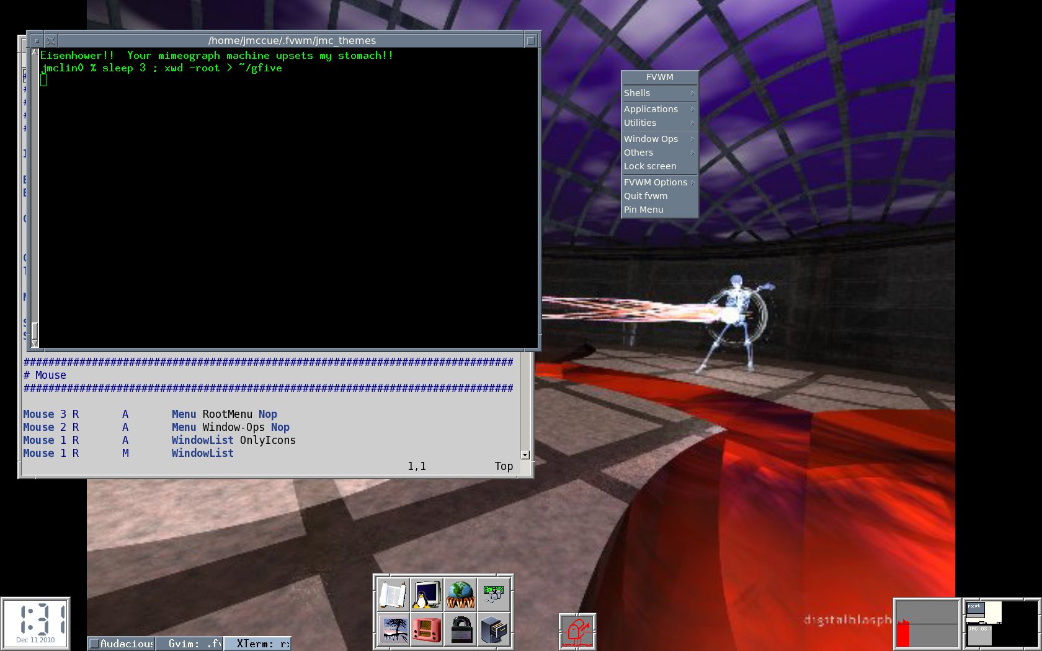Launch the Tux penguin monitor icon
The height and width of the screenshot is (651, 1042).
(427, 595)
